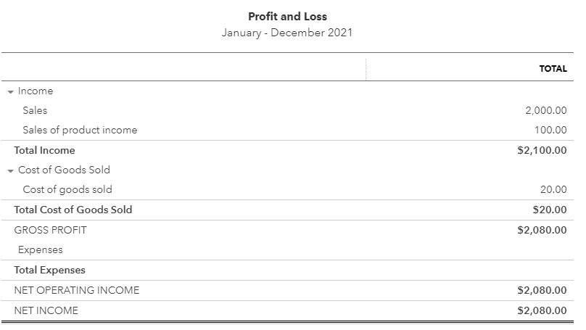Open the 20.00 cost of goods amount
The height and width of the screenshot is (330, 586).
click(553, 189)
